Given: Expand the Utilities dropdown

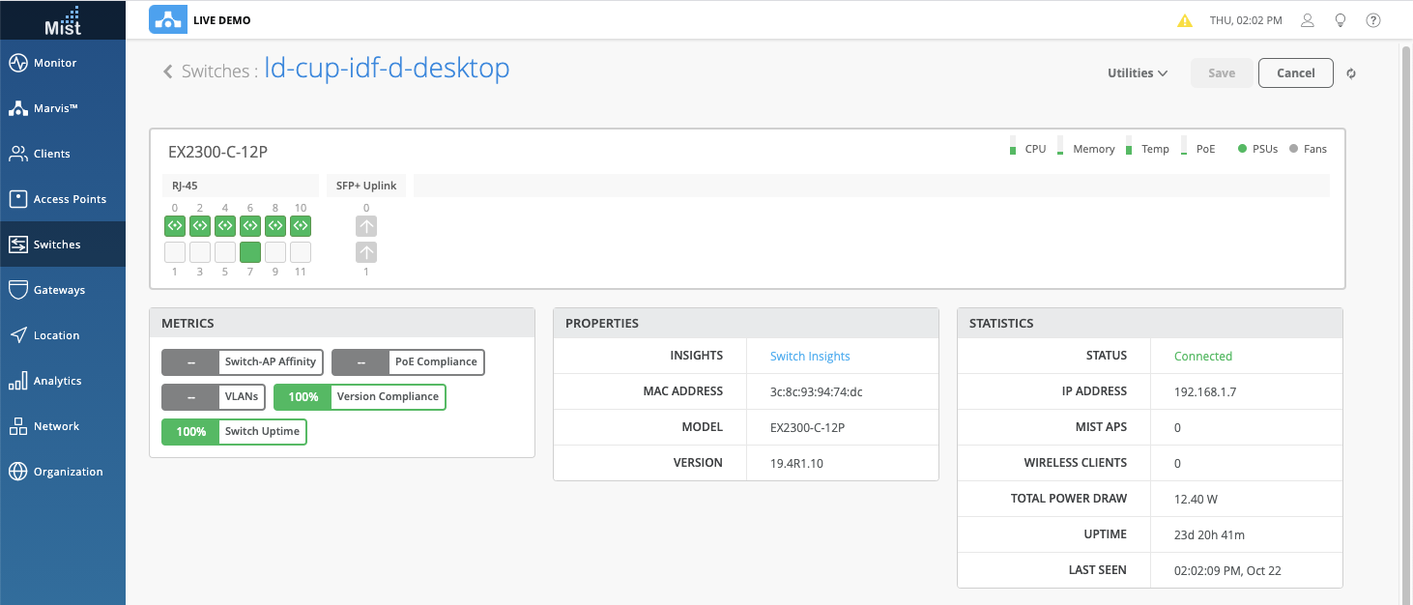Looking at the screenshot, I should point(1138,73).
